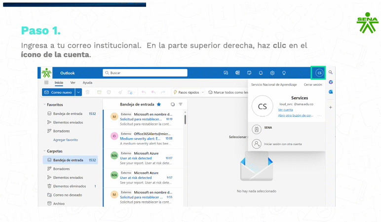
Task: Select Elementos eliminados folder
Action: pos(69,186)
